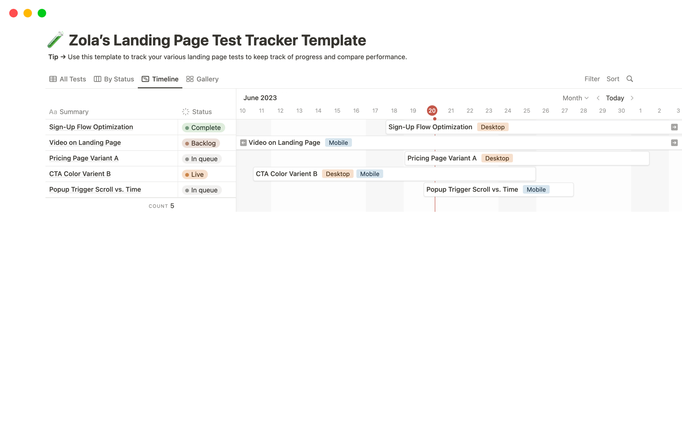This screenshot has width=682, height=426.
Task: Click the test tube page icon
Action: click(x=55, y=40)
